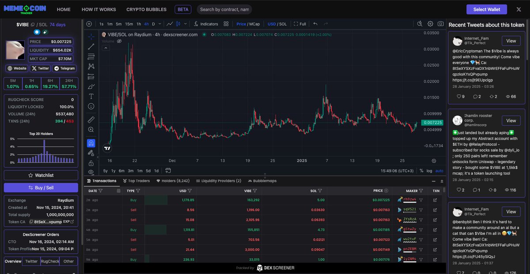The image size is (530, 274).
Task: Take a chart snapshot camera icon
Action: tap(441, 24)
